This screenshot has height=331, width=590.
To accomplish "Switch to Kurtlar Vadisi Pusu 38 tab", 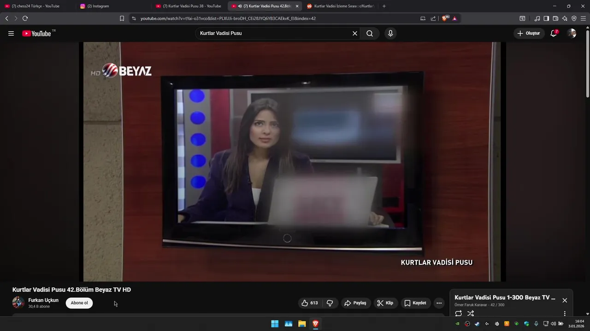I will 188,6.
